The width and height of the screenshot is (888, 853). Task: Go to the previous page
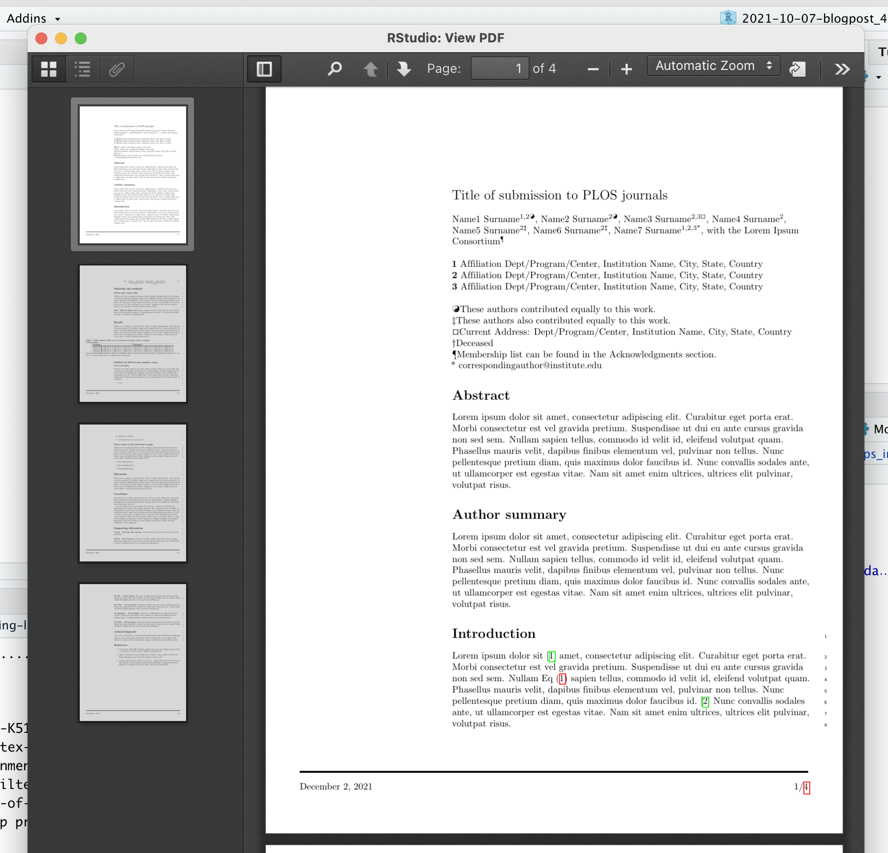click(371, 68)
